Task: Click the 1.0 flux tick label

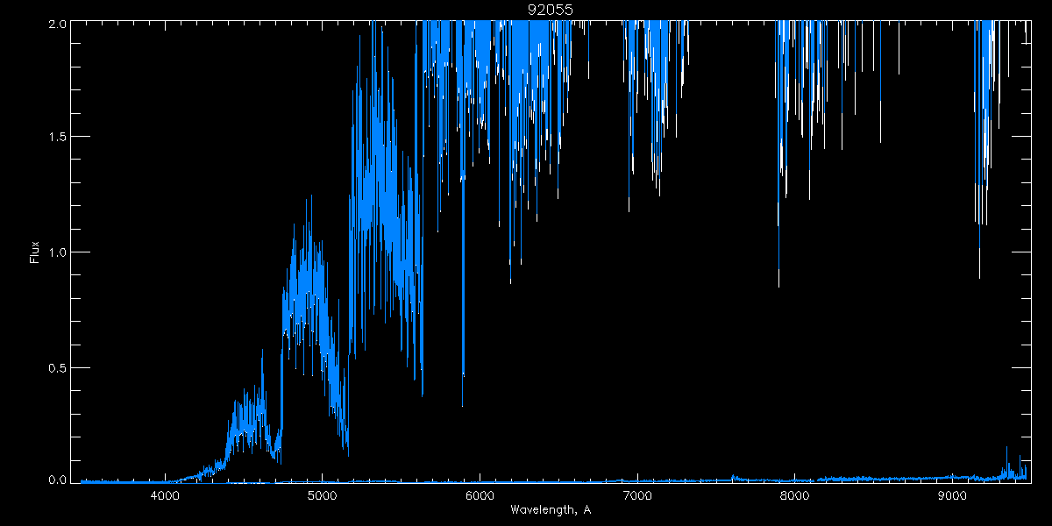Action: click(56, 252)
